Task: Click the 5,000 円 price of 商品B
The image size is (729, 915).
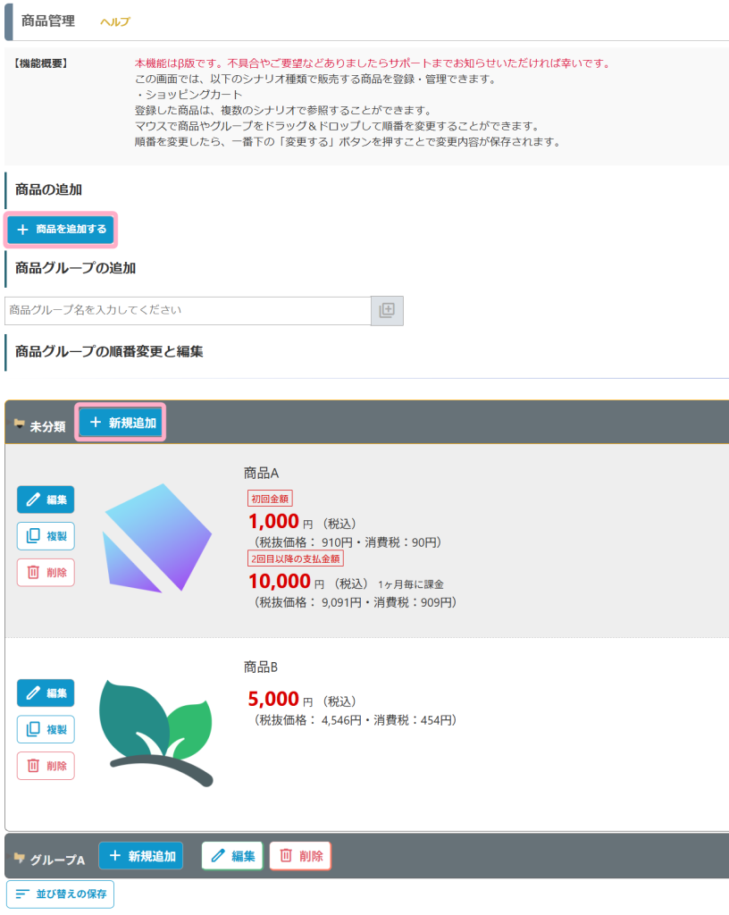Action: pos(281,699)
